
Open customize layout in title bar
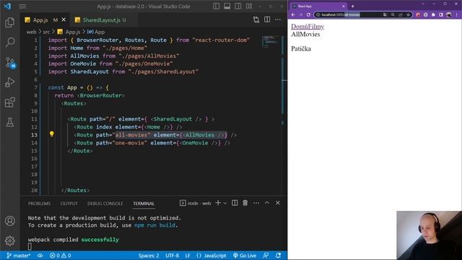tap(249, 6)
